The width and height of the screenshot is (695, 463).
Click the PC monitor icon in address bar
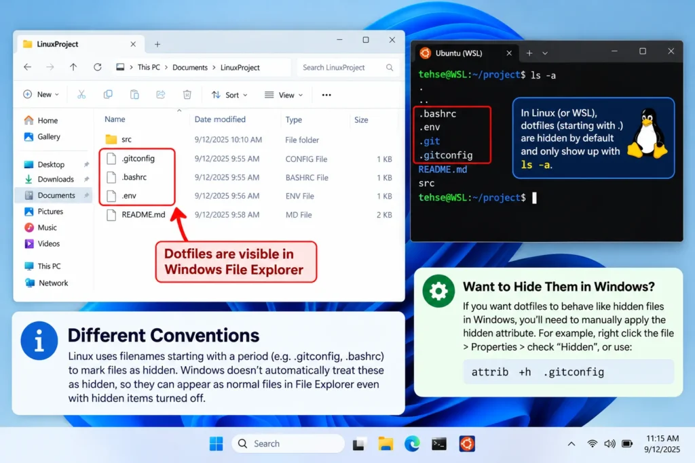click(x=120, y=67)
